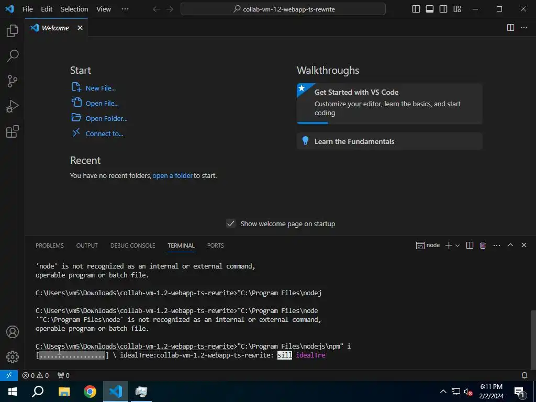The height and width of the screenshot is (402, 536).
Task: Open the Explorer view in activity bar
Action: (13, 31)
